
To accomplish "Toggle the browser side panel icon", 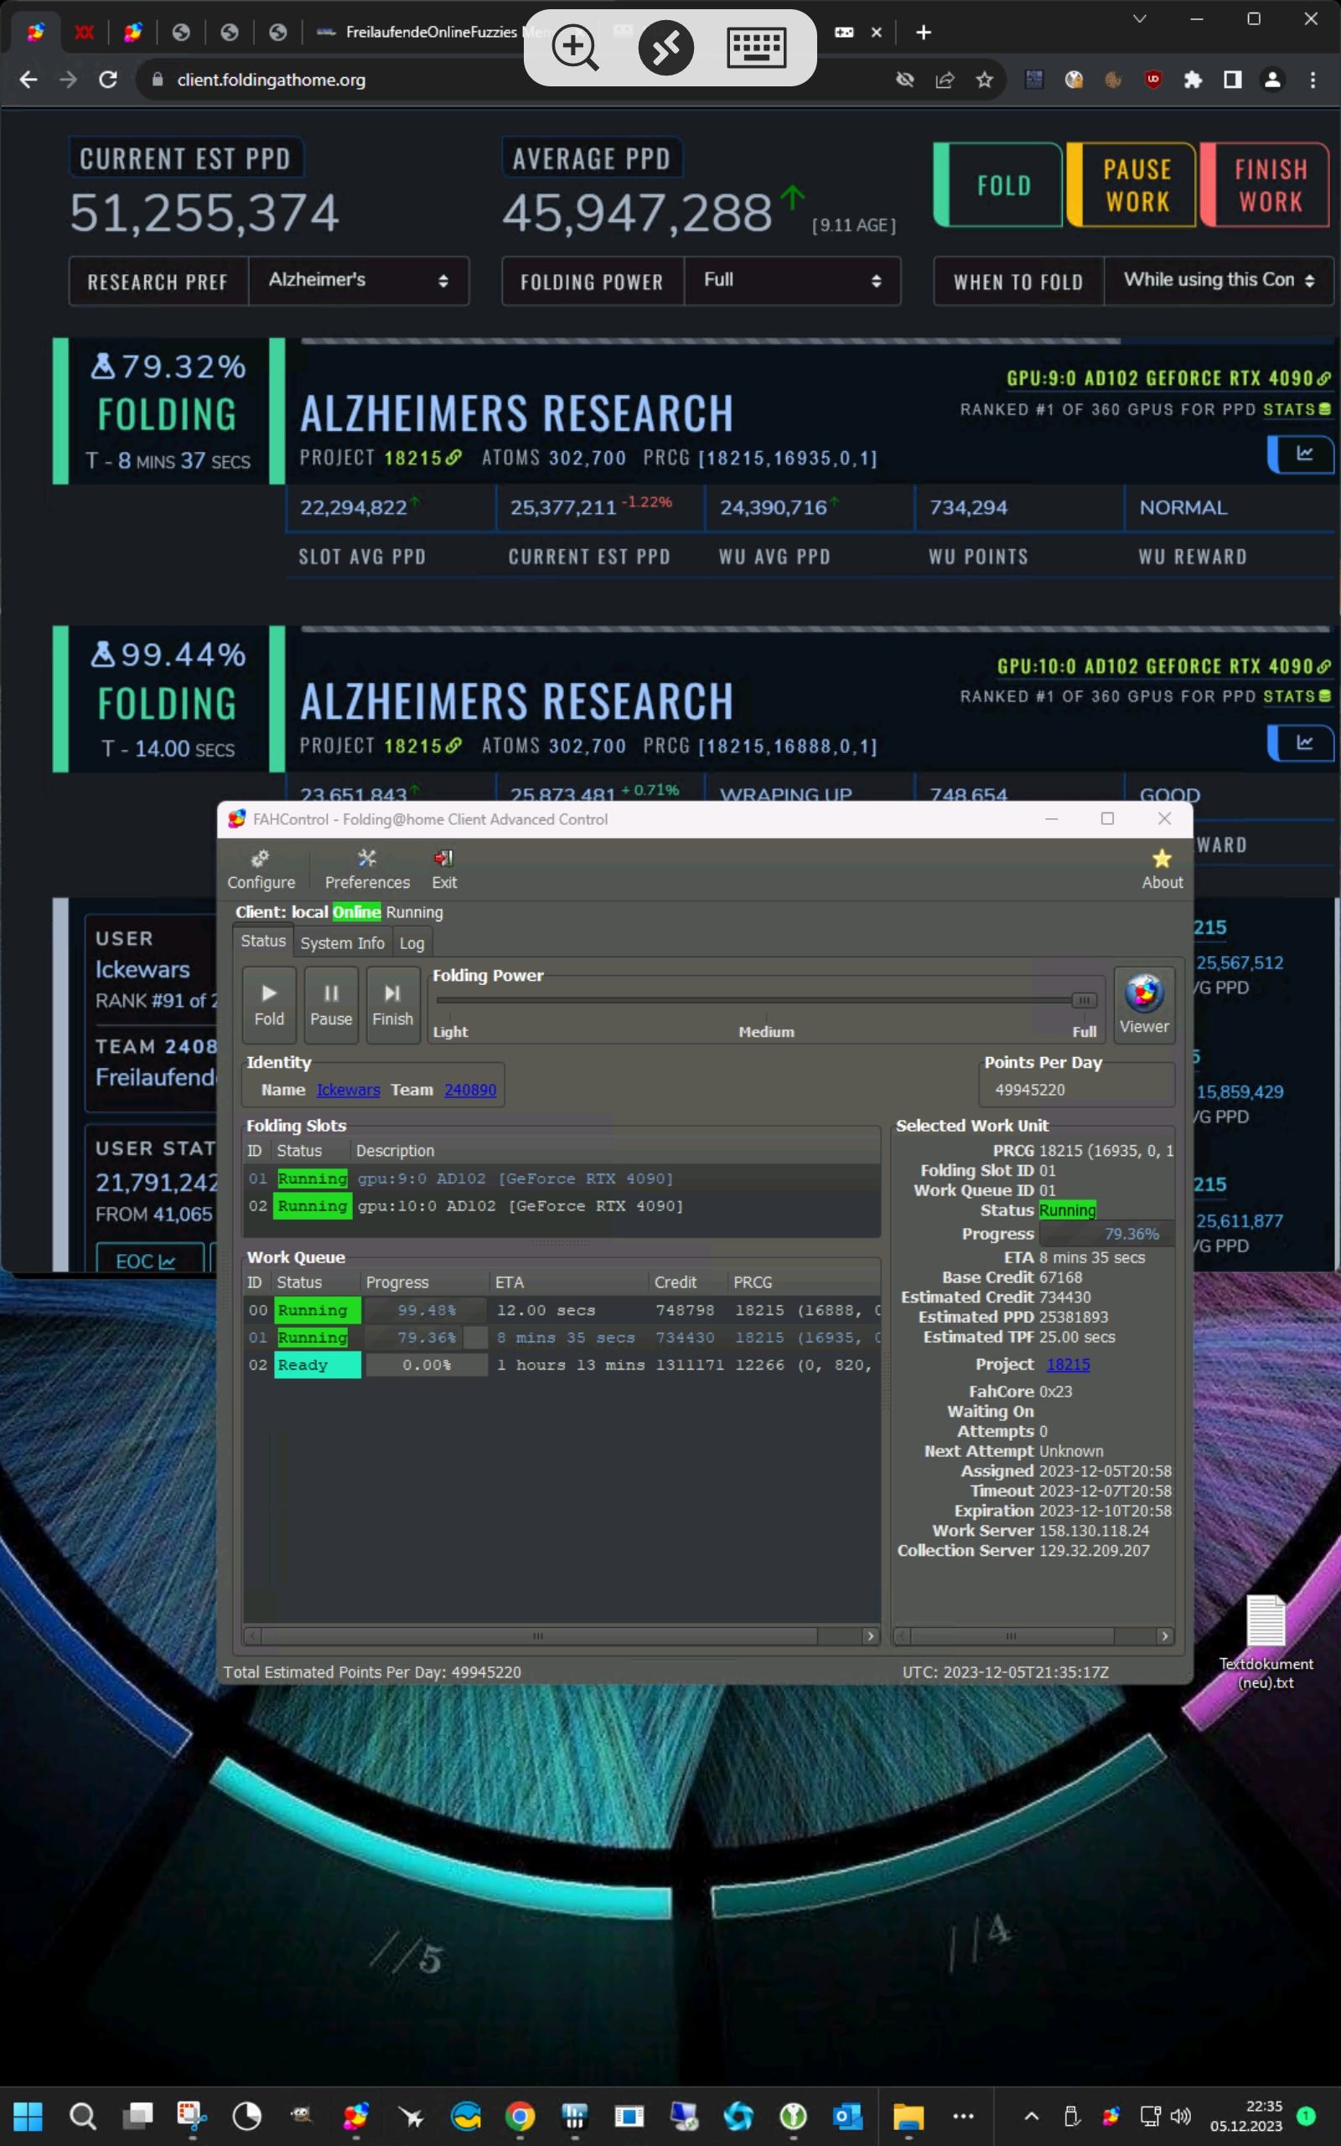I will pyautogui.click(x=1233, y=80).
